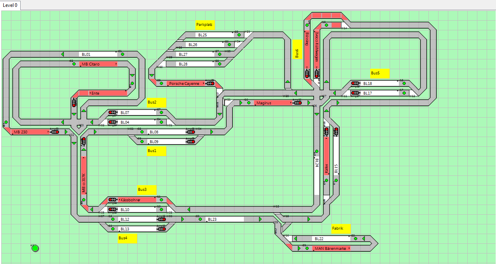Click the signal right of MB 230 block
The height and width of the screenshot is (264, 496).
click(55, 132)
